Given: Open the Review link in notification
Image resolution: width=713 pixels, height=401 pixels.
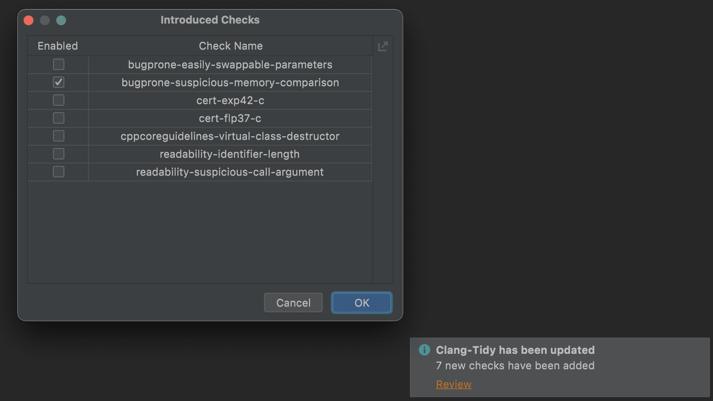Looking at the screenshot, I should (453, 384).
